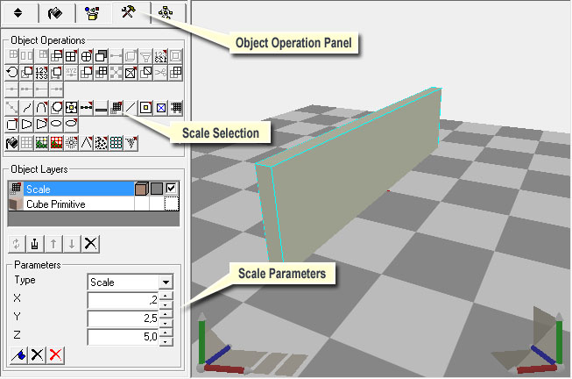The height and width of the screenshot is (379, 572).
Task: Click the red X button under Parameters
Action: click(56, 354)
